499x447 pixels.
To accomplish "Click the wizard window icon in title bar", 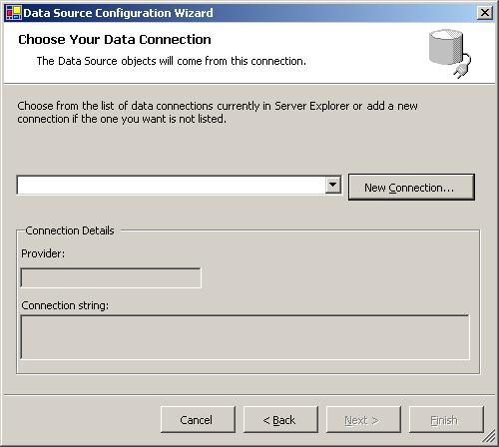I will click(x=14, y=13).
